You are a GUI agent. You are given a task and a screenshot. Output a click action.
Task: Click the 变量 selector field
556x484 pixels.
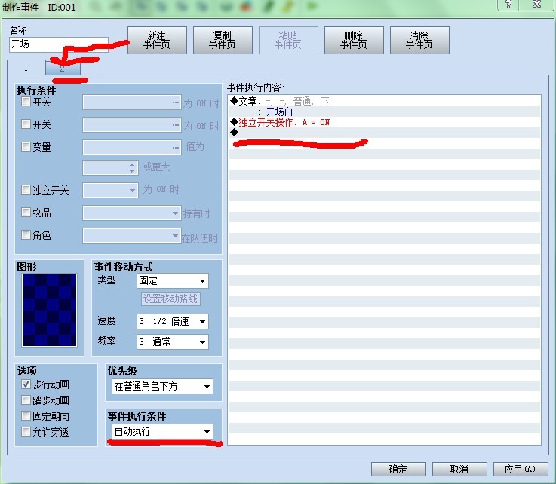pos(132,148)
